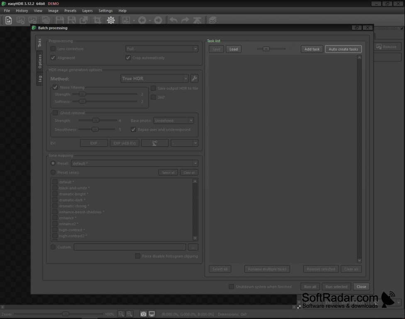
Task: Open the Layers menu
Action: coord(87,11)
